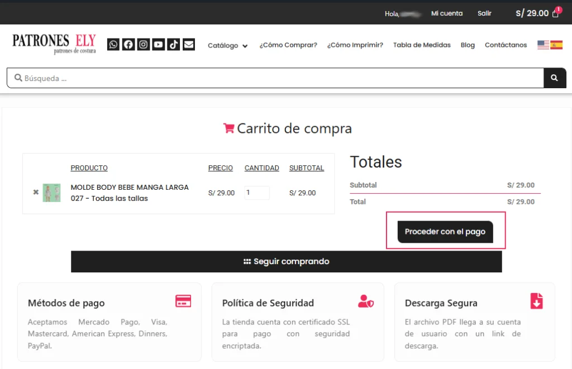Expand the Catálogo dropdown menu
Screen dimensions: 572x369
(x=227, y=46)
